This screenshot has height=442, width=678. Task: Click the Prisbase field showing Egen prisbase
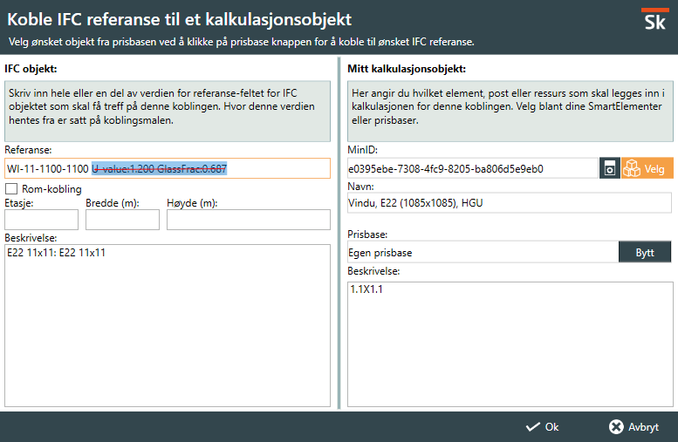pyautogui.click(x=483, y=253)
